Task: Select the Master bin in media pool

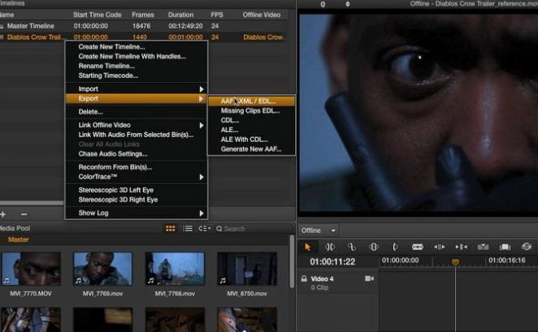Action: click(19, 240)
